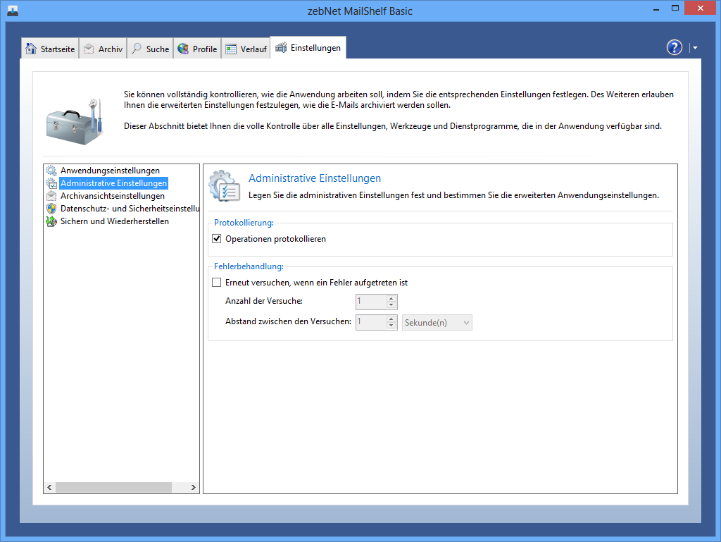Click the Profile globe icon
Screen dimensions: 721x542
pos(183,49)
